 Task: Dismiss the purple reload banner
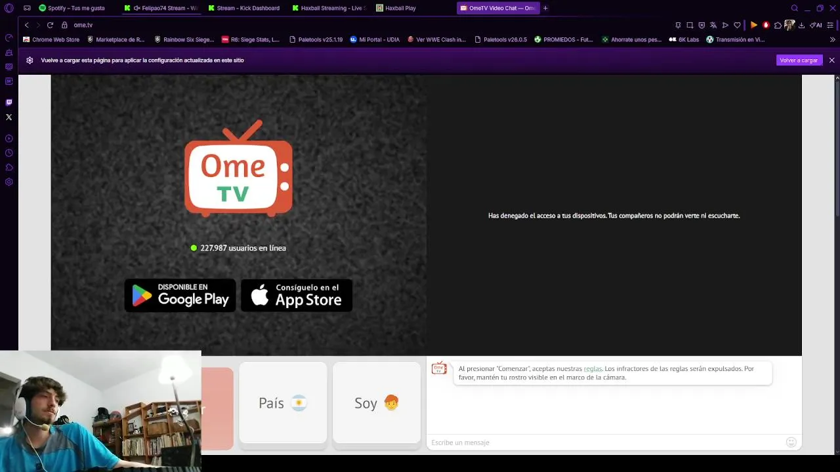tap(831, 60)
